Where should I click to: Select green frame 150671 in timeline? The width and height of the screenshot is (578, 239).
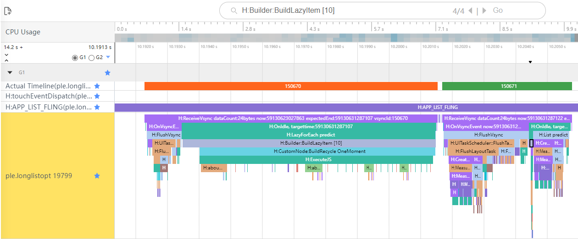tap(507, 86)
